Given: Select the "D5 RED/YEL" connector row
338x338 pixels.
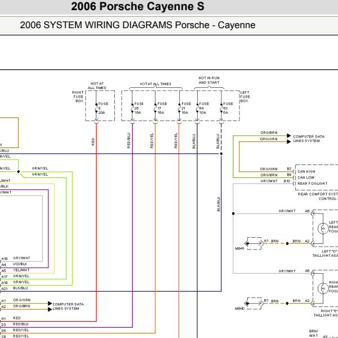Looking at the screenshot, I should 15,331.
